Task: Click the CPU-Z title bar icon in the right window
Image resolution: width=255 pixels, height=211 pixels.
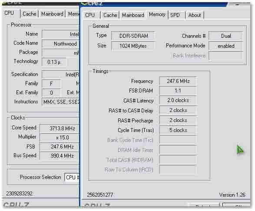Action: pyautogui.click(x=84, y=3)
